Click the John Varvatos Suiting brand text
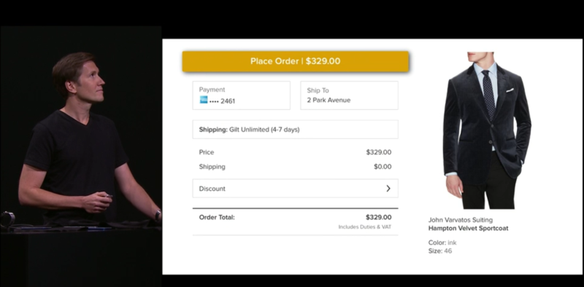Image resolution: width=584 pixels, height=287 pixels. coord(461,220)
